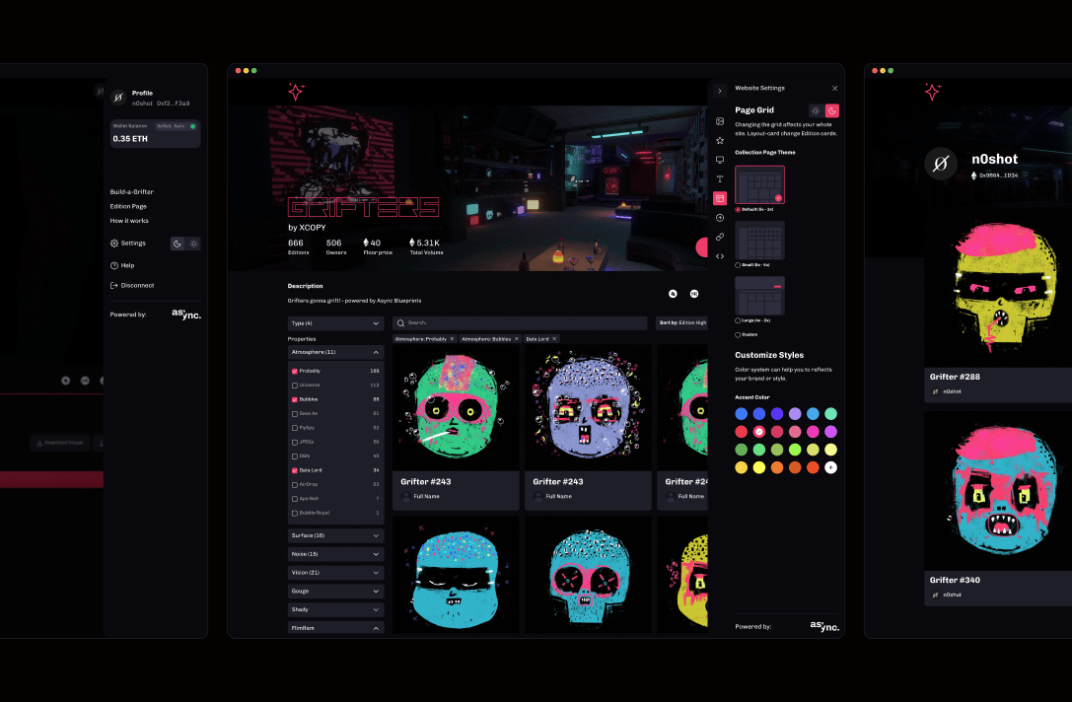Screen dimensions: 1072x702
Task: Expand the Shady section
Action: point(335,609)
